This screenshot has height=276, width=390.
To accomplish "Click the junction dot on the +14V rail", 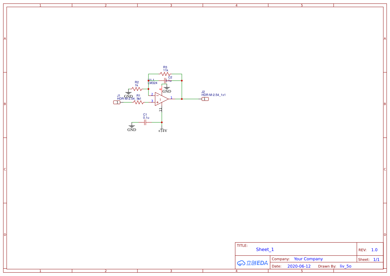I will click(x=162, y=122).
